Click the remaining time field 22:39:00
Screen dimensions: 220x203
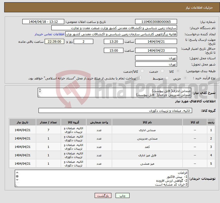54,41
